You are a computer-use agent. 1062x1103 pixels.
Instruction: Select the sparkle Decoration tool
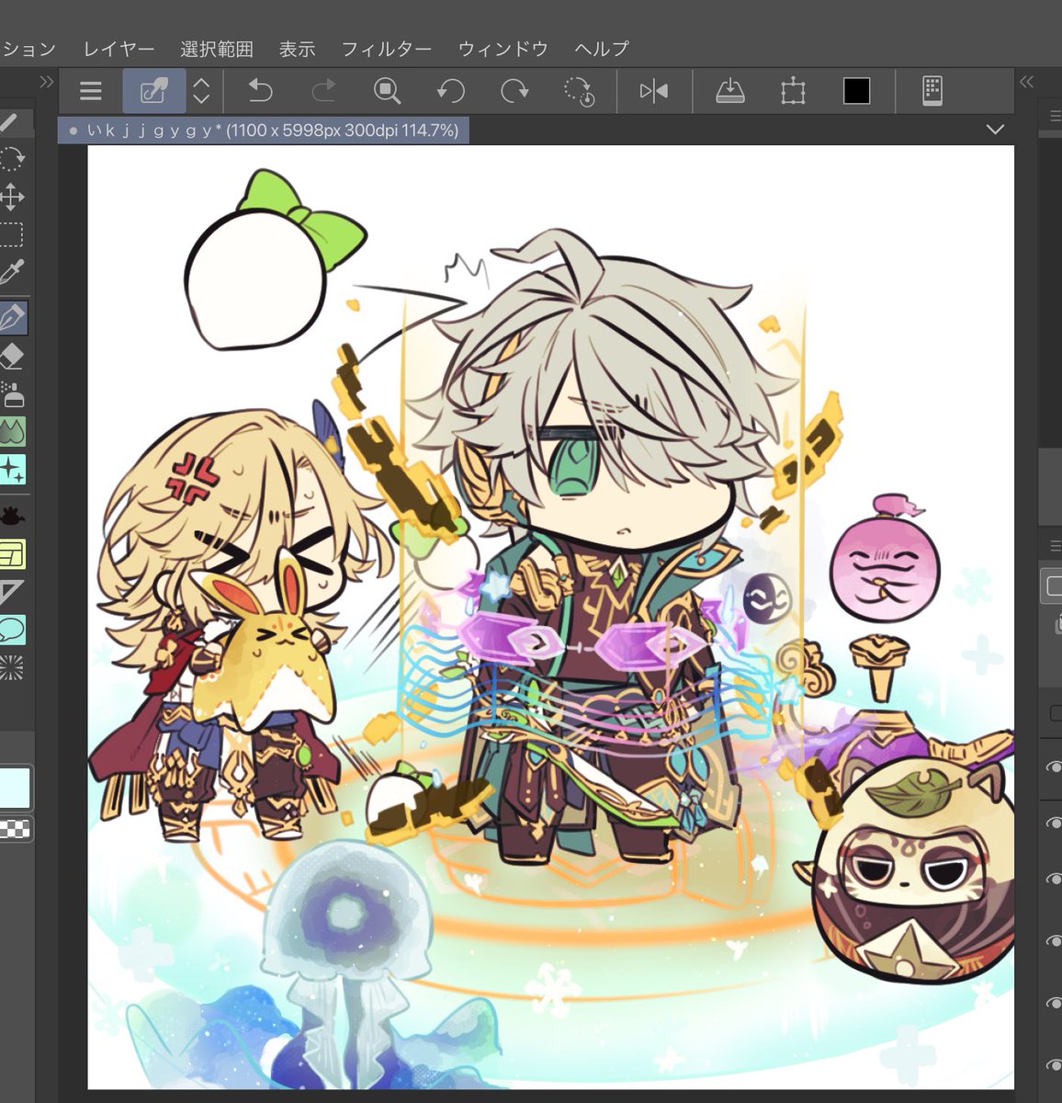12,470
